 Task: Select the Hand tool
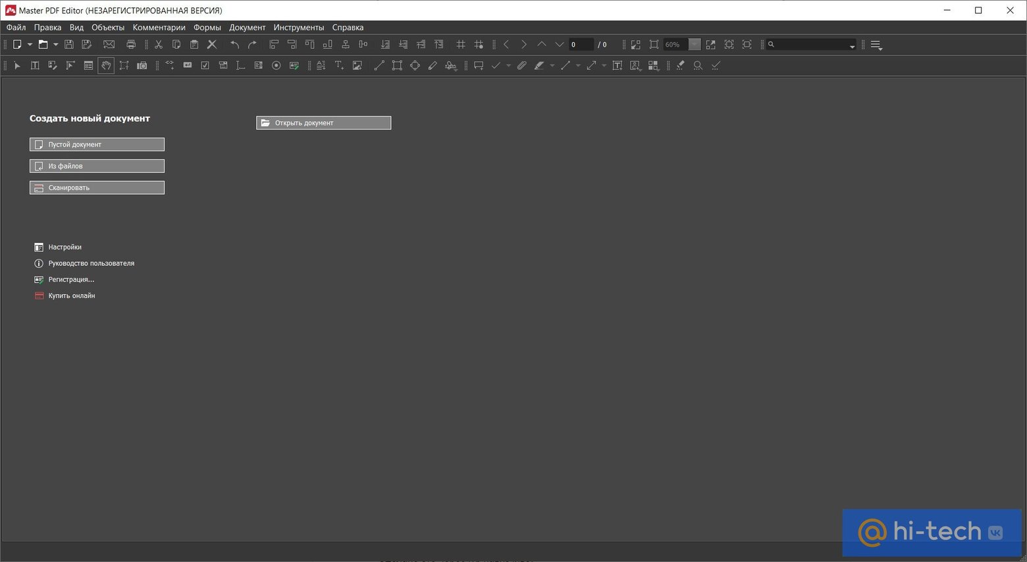[x=106, y=66]
